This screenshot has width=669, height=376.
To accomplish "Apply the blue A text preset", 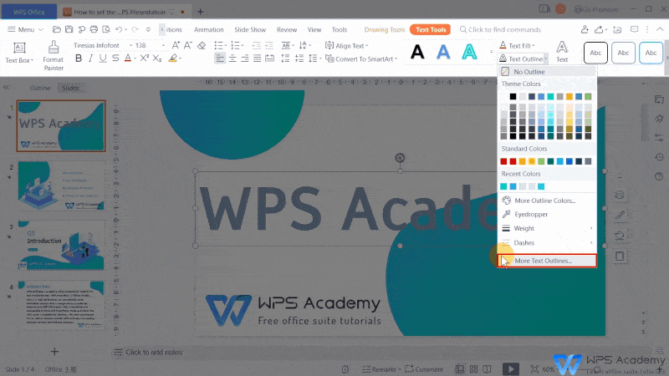I will (x=443, y=52).
